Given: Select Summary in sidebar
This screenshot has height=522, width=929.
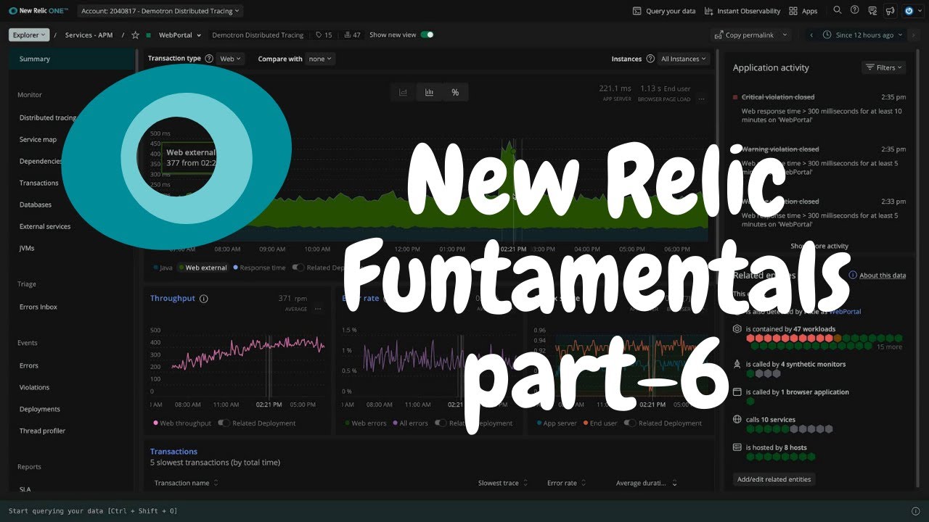Looking at the screenshot, I should click(x=70, y=59).
